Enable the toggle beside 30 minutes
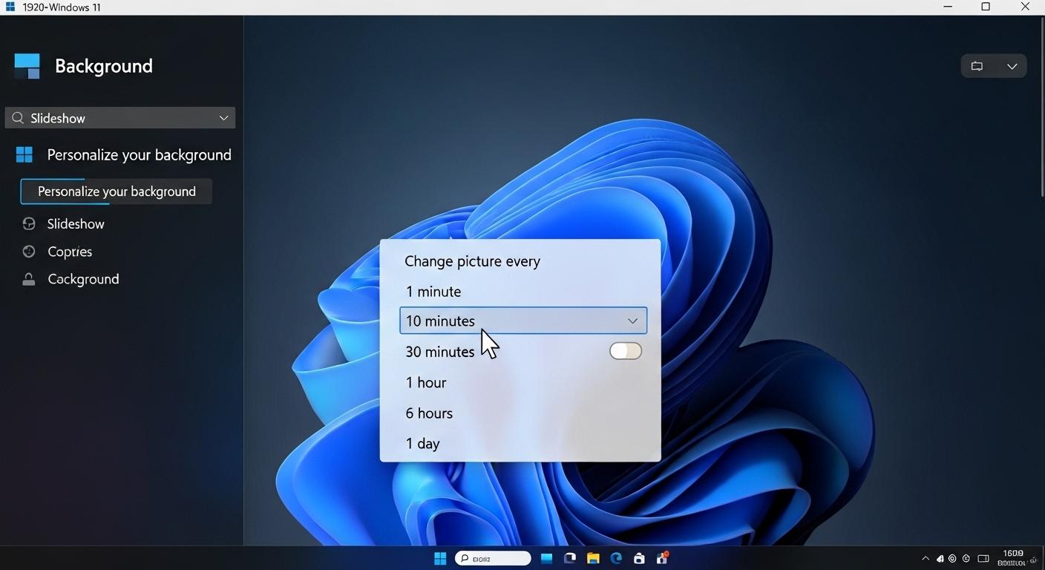 tap(625, 350)
